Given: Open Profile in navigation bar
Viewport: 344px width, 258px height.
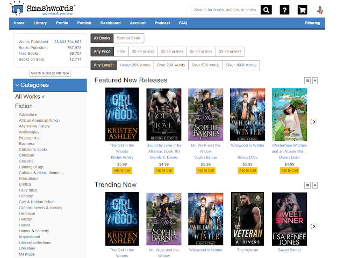Looking at the screenshot, I should [x=62, y=23].
